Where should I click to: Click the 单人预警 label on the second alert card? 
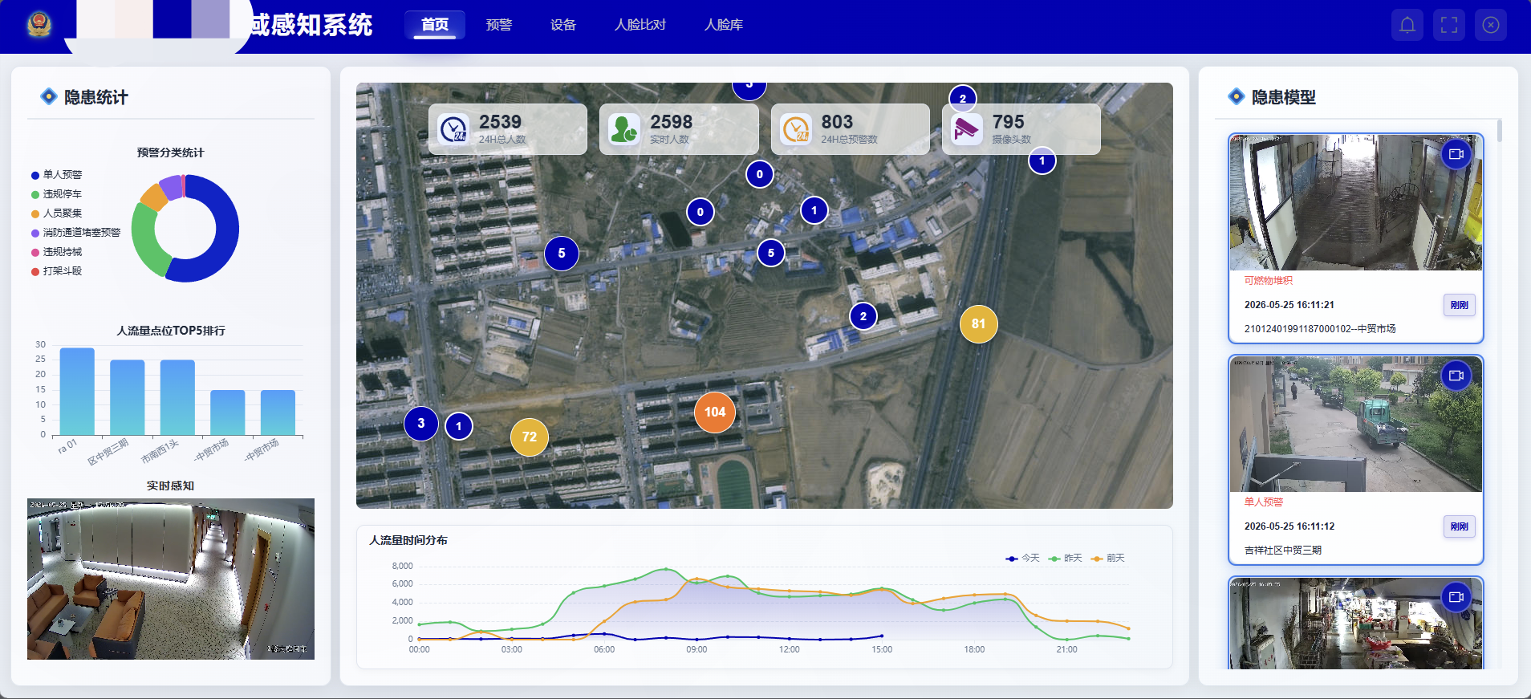coord(1264,502)
